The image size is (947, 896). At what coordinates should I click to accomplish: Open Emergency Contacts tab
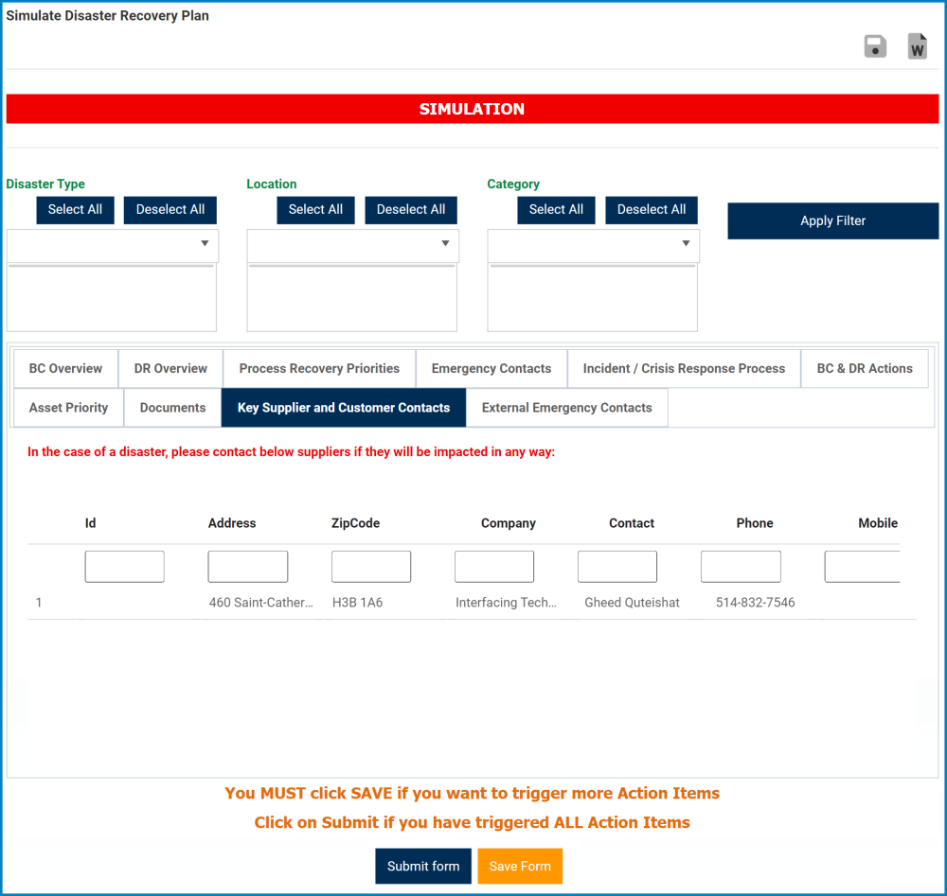pyautogui.click(x=491, y=369)
